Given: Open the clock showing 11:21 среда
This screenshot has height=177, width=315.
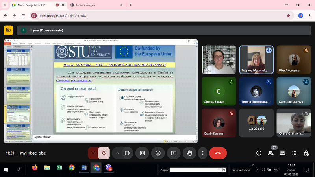Looking at the screenshot, I should pos(291,170).
